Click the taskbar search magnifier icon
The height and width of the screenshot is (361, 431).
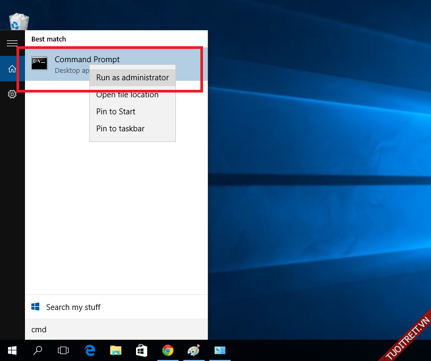[x=38, y=350]
